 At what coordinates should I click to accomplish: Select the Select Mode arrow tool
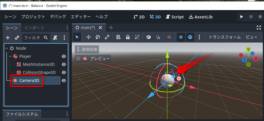coord(77,37)
